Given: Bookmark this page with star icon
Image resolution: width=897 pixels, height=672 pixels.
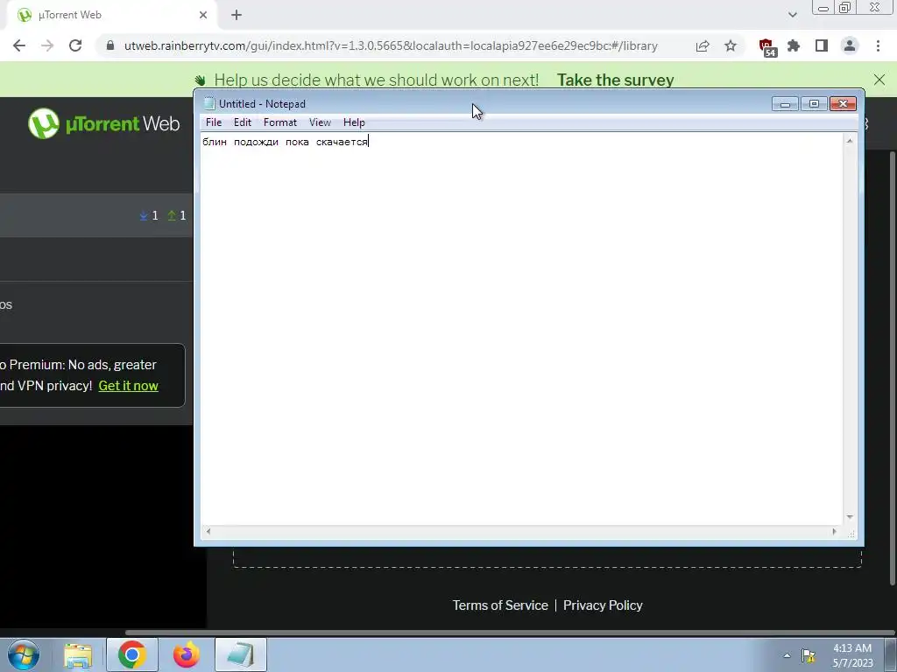Looking at the screenshot, I should tap(731, 45).
